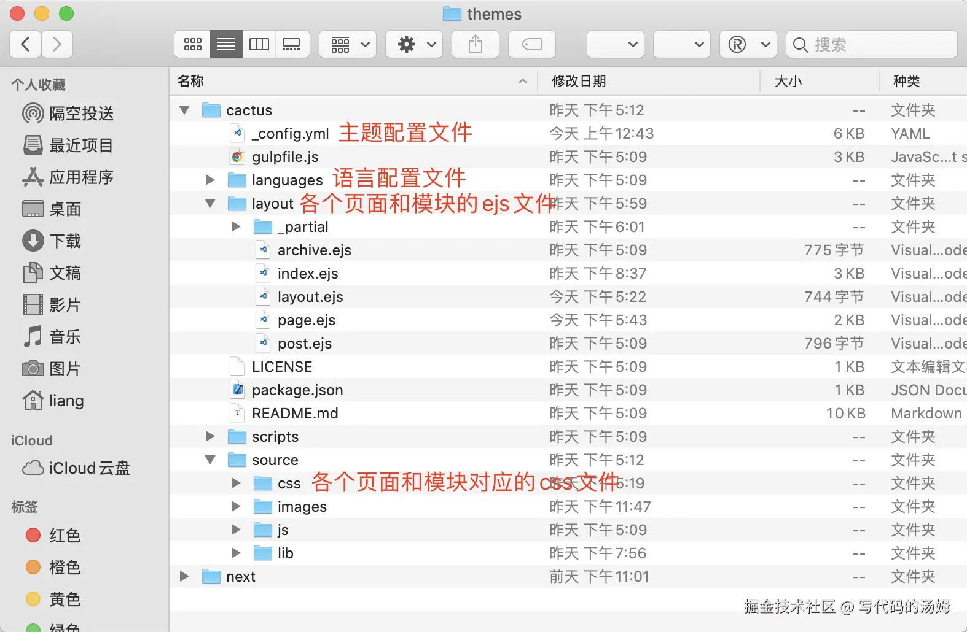
Task: Select the 黄色 yellow tag
Action: 53,599
